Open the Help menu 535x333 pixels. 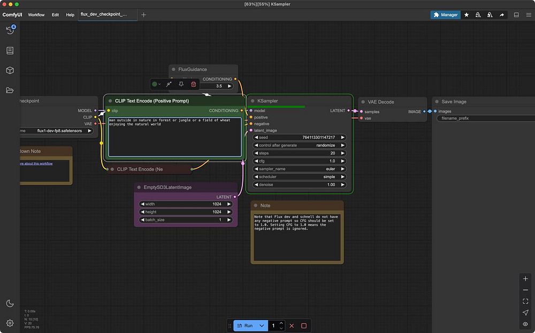click(70, 15)
